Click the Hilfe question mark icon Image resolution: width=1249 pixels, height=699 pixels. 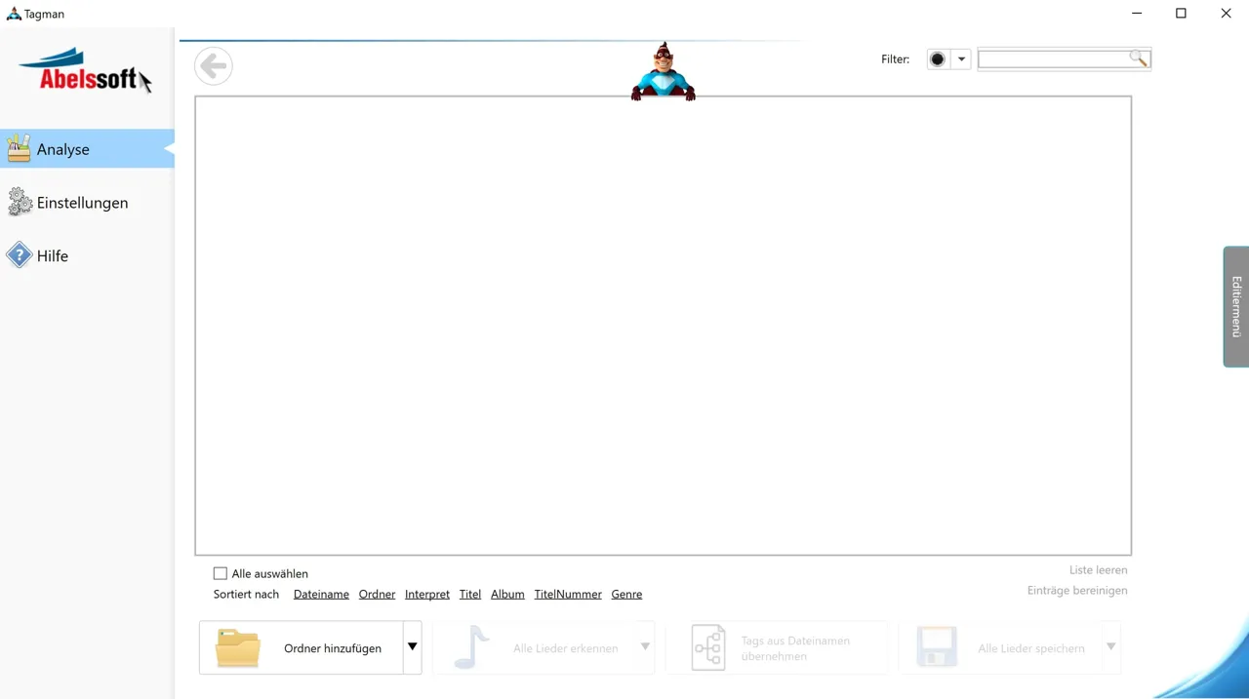click(x=19, y=255)
